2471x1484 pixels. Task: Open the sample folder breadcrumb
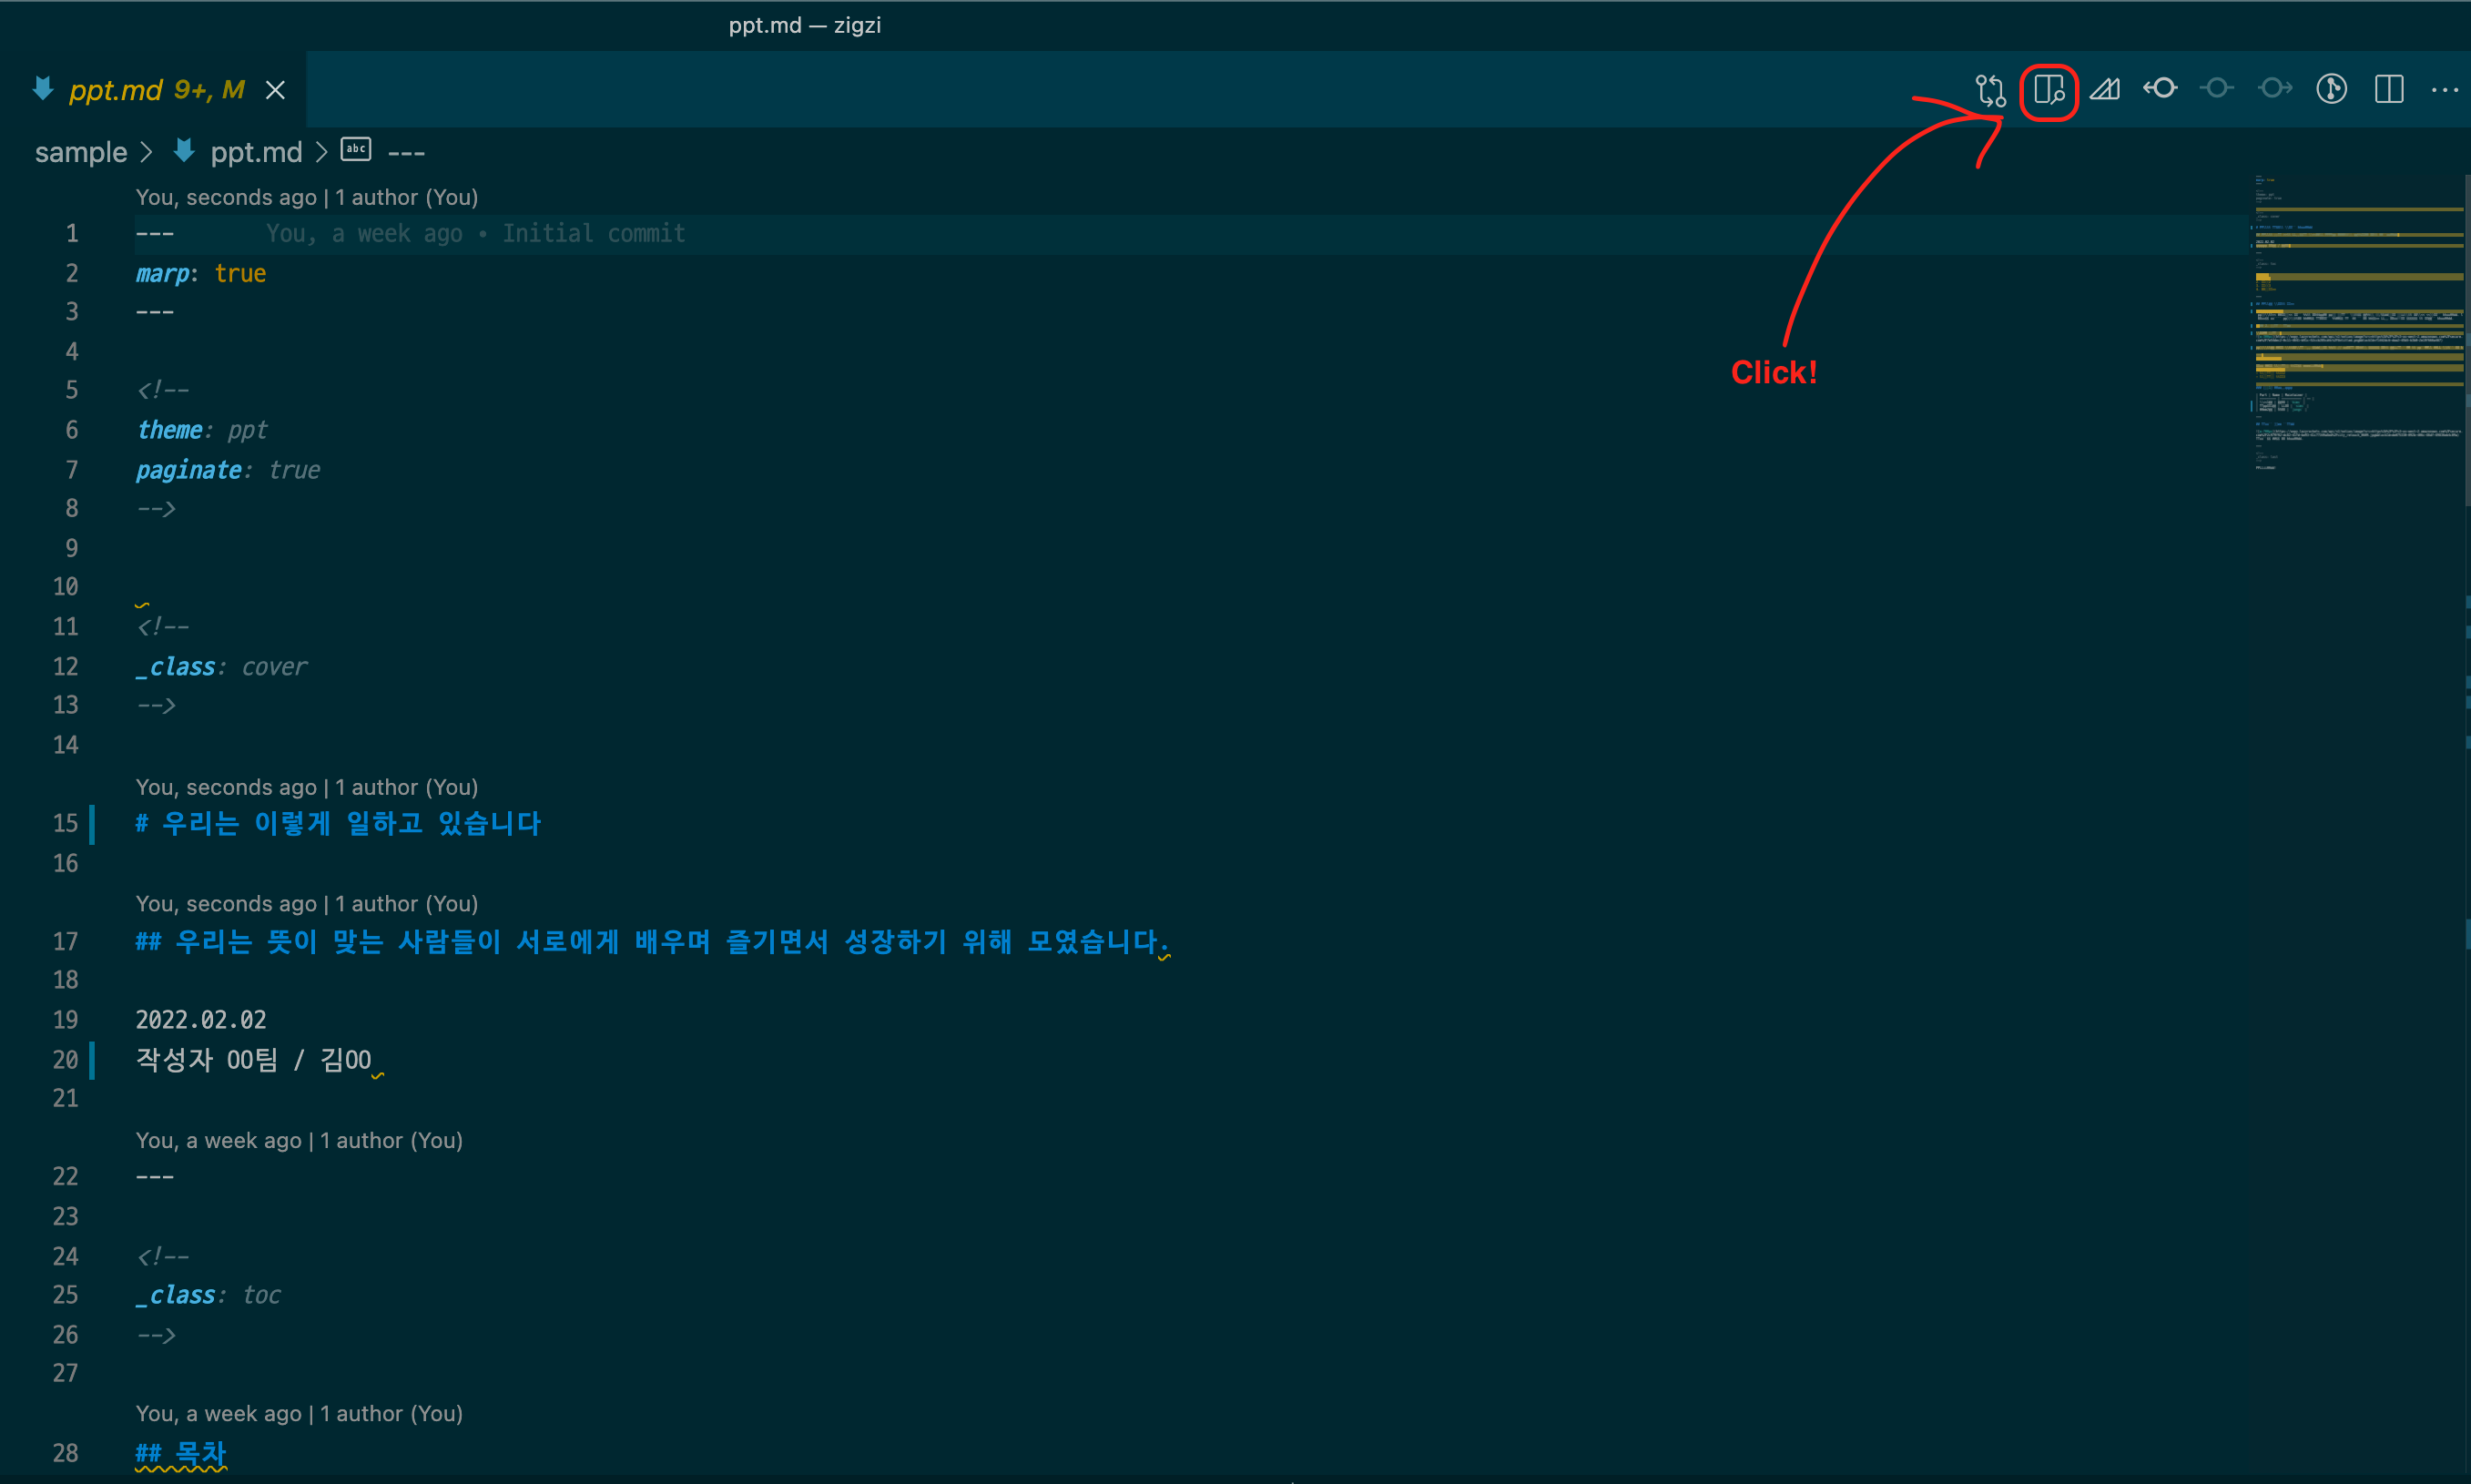pyautogui.click(x=81, y=152)
